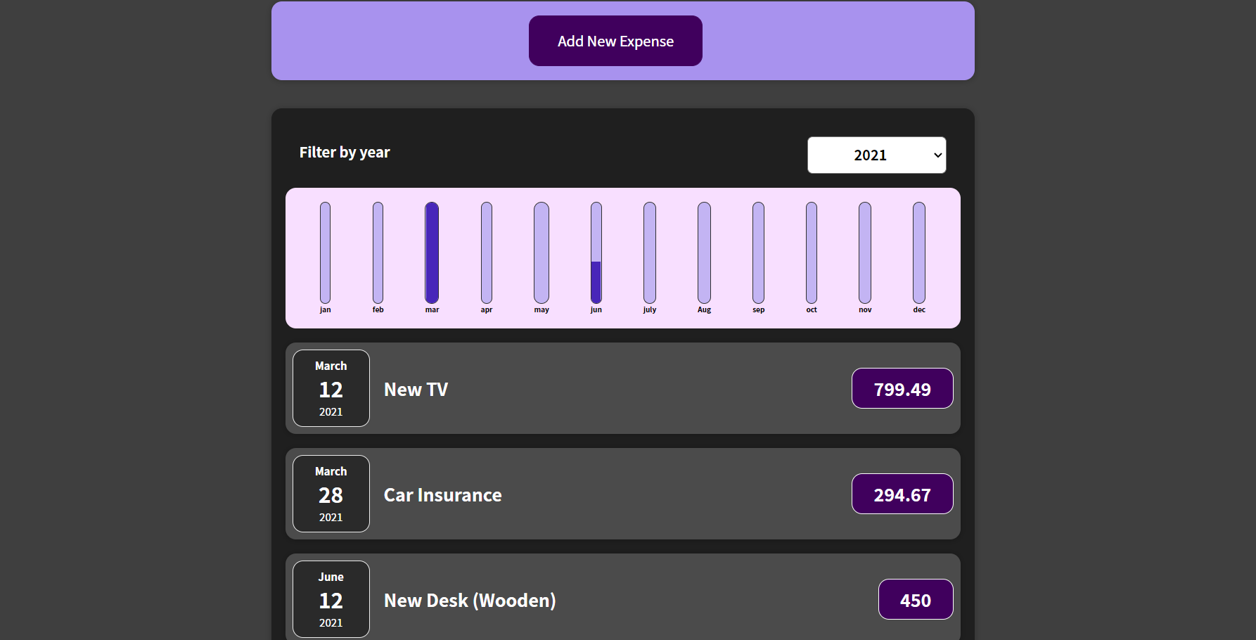Click the jun label under the chart
Image resolution: width=1256 pixels, height=640 pixels.
coord(596,309)
